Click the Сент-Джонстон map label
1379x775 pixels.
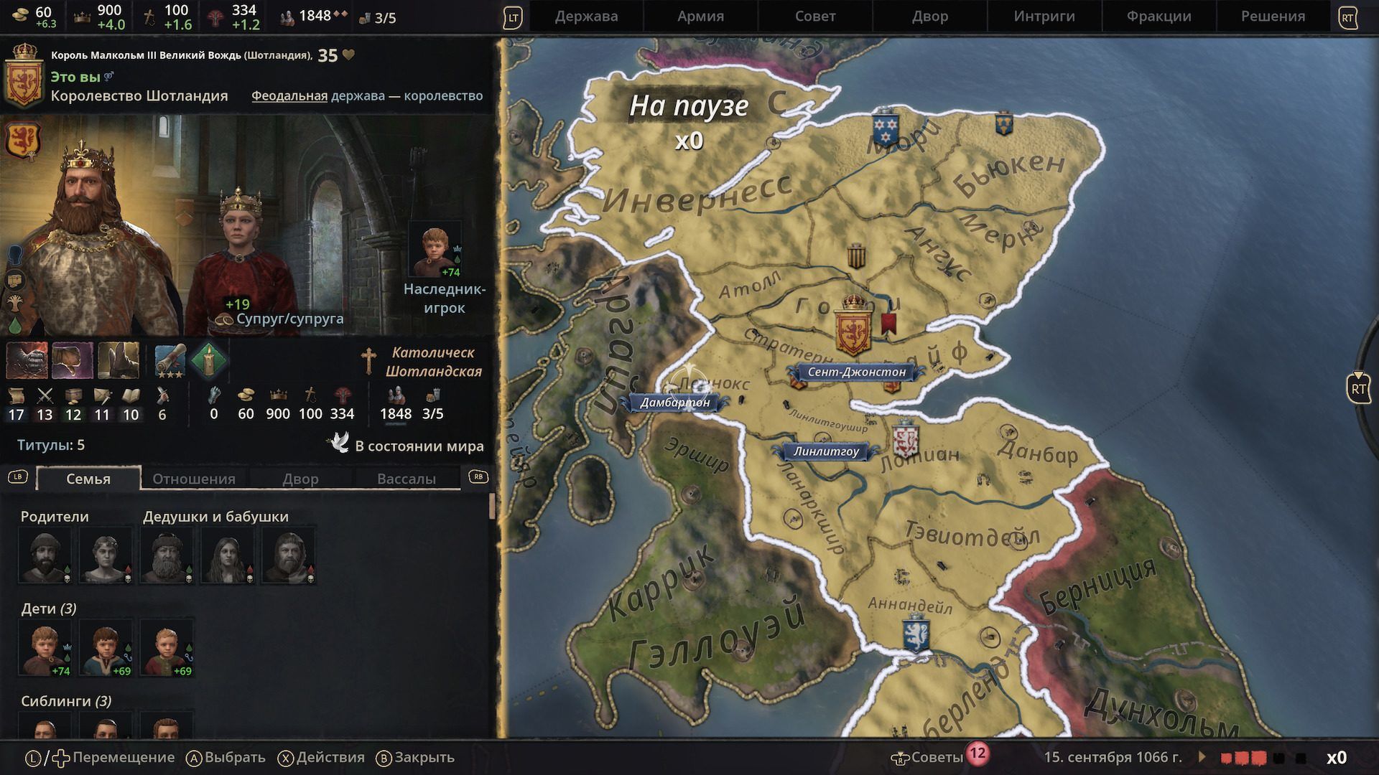[856, 372]
